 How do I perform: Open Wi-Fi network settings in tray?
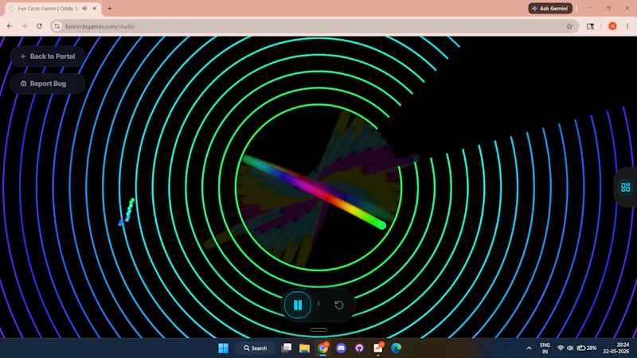point(561,348)
